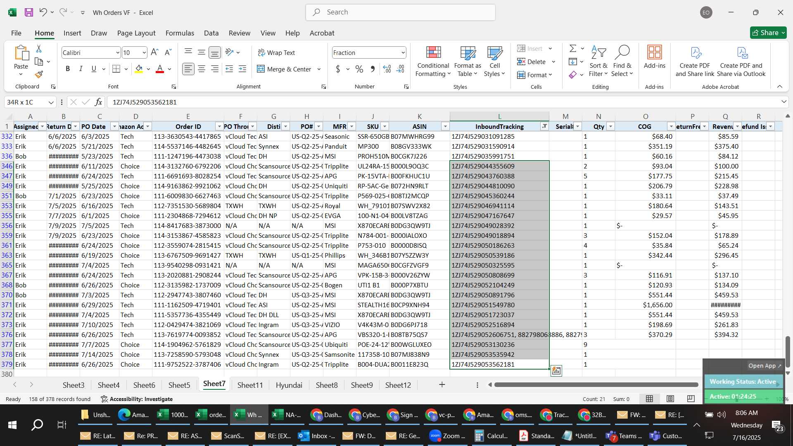
Task: Click the Format Painter brush icon
Action: [39, 74]
